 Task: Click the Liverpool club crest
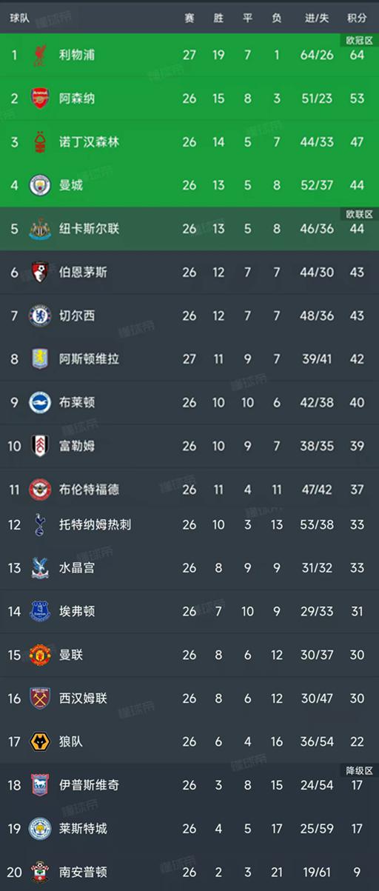(x=39, y=54)
